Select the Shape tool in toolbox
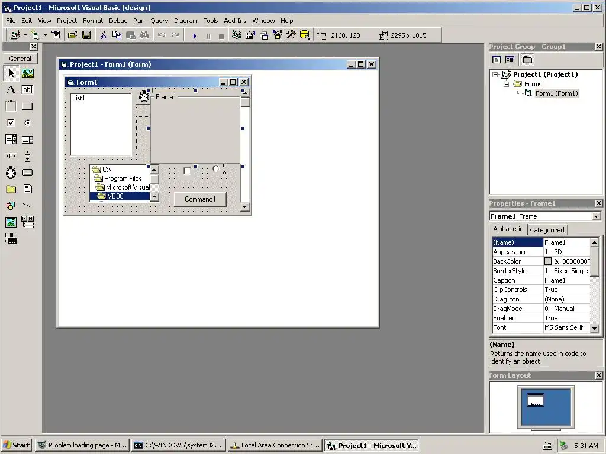The image size is (606, 454). click(11, 205)
